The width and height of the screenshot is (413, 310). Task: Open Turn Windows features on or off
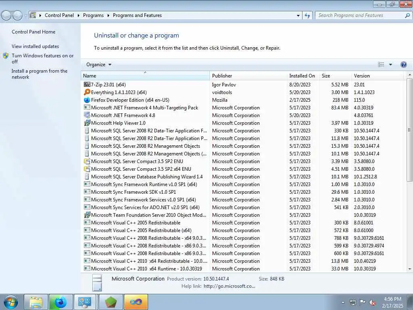coord(43,59)
